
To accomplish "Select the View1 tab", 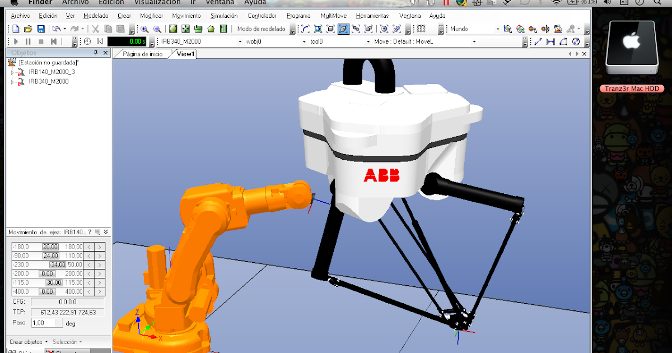I will 185,54.
